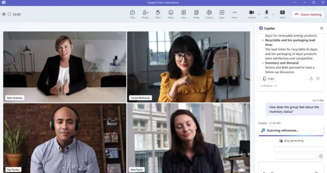Copy the Copilot response
The image size is (327, 173).
pos(268,79)
